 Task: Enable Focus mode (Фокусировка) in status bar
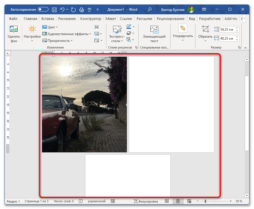[x=146, y=201]
